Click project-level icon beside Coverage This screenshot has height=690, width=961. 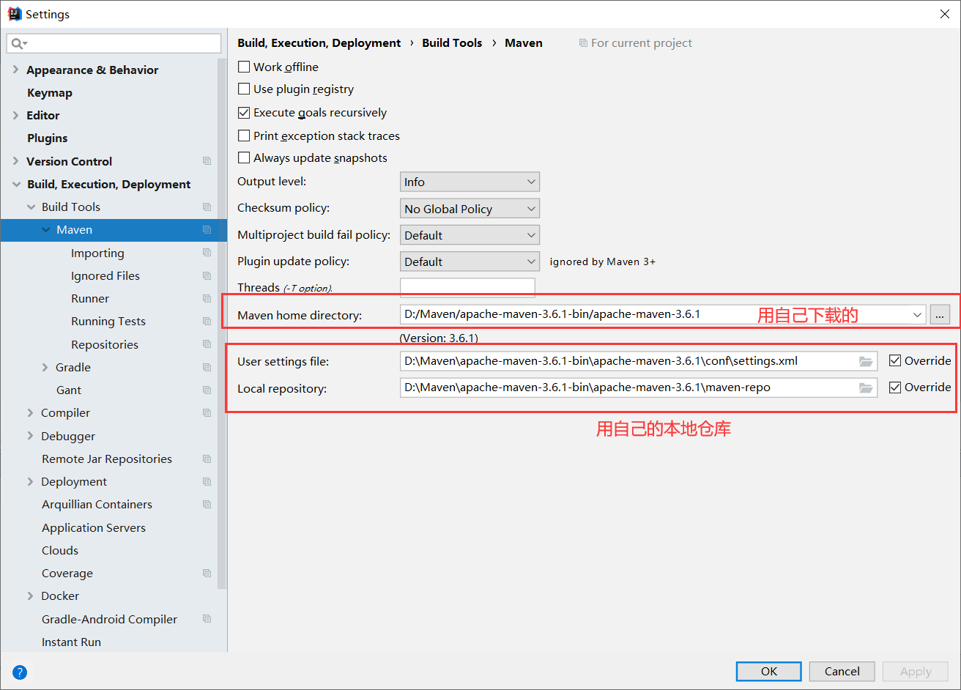tap(207, 574)
